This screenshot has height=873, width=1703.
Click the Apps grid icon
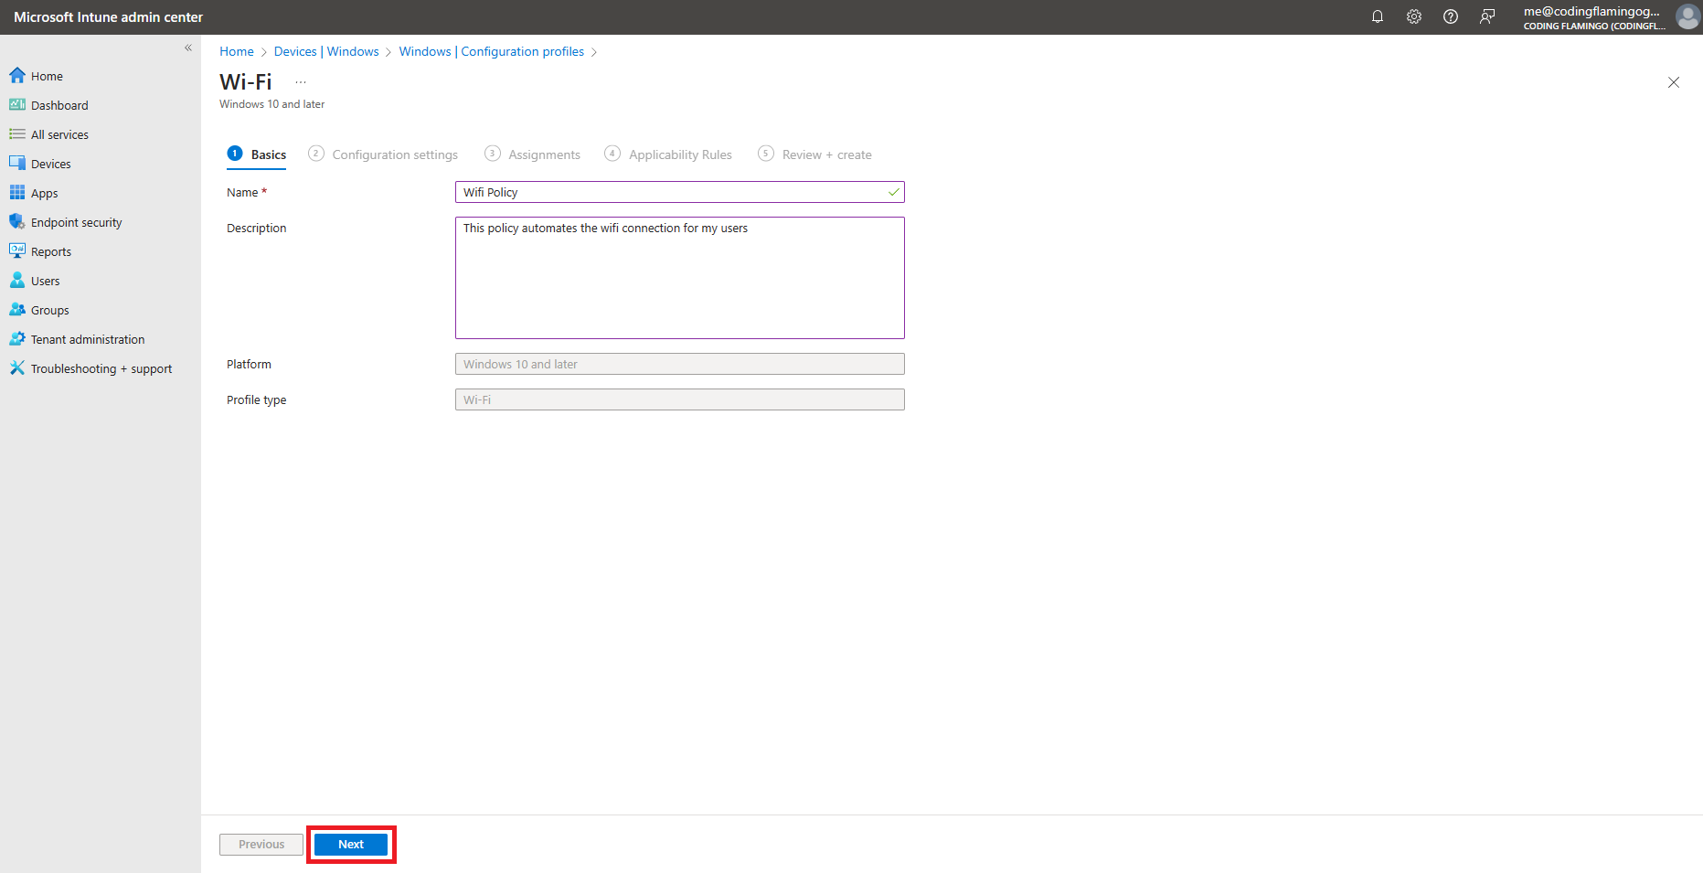pyautogui.click(x=17, y=192)
